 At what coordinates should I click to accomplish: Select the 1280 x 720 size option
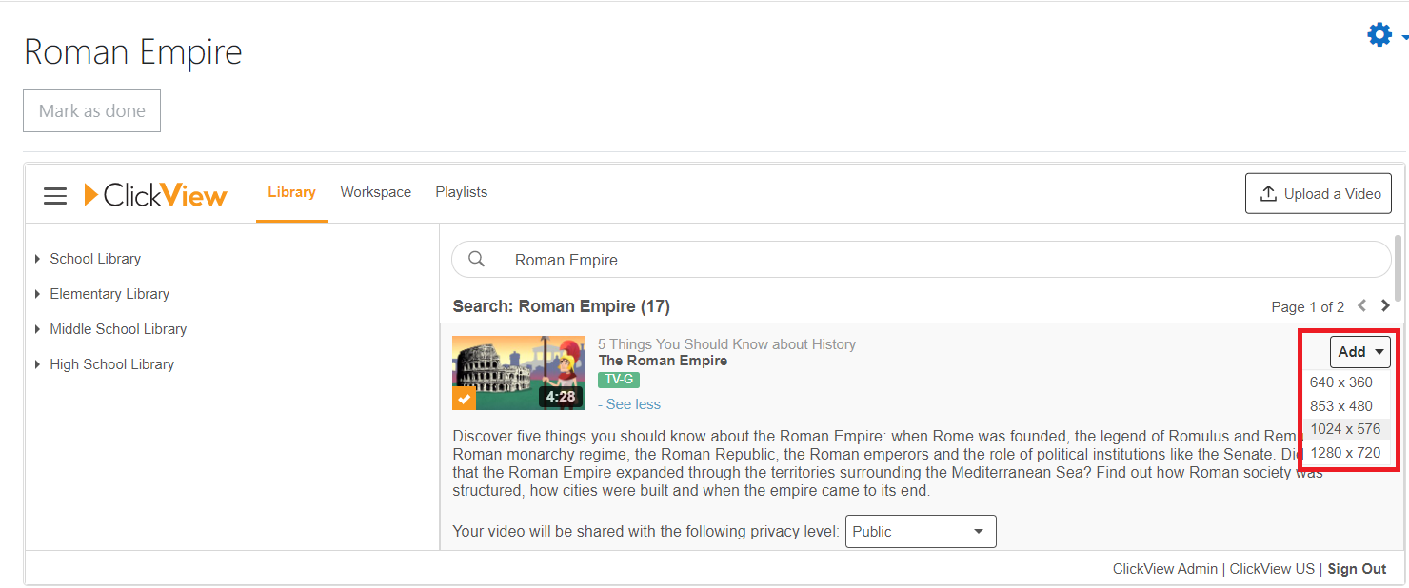[1346, 453]
